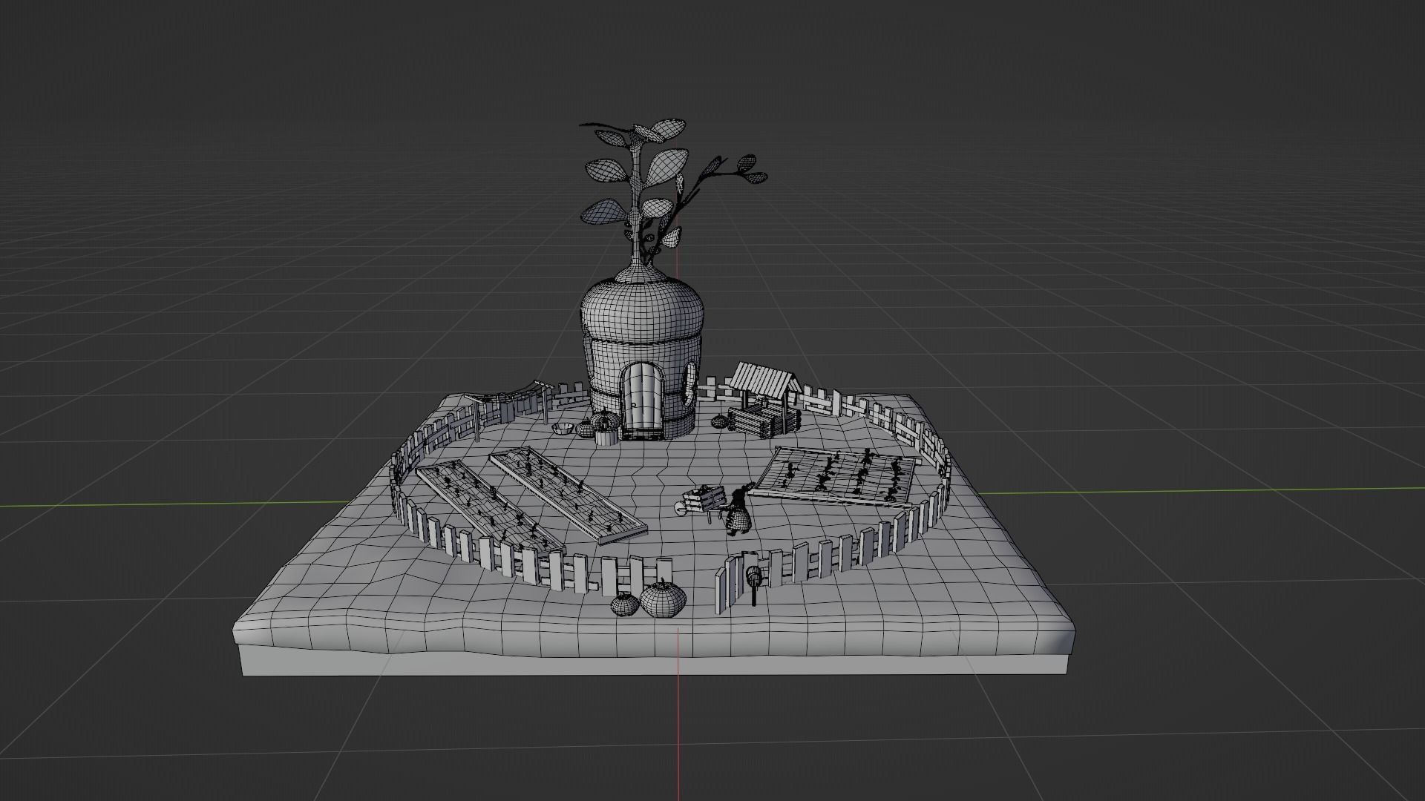Viewport: 1425px width, 801px height.
Task: Click the topmost leaf of the sprout
Action: click(x=668, y=128)
